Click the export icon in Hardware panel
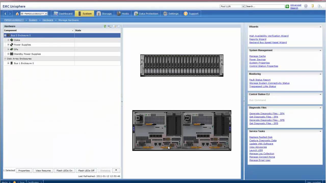The image size is (326, 183). 114,26
